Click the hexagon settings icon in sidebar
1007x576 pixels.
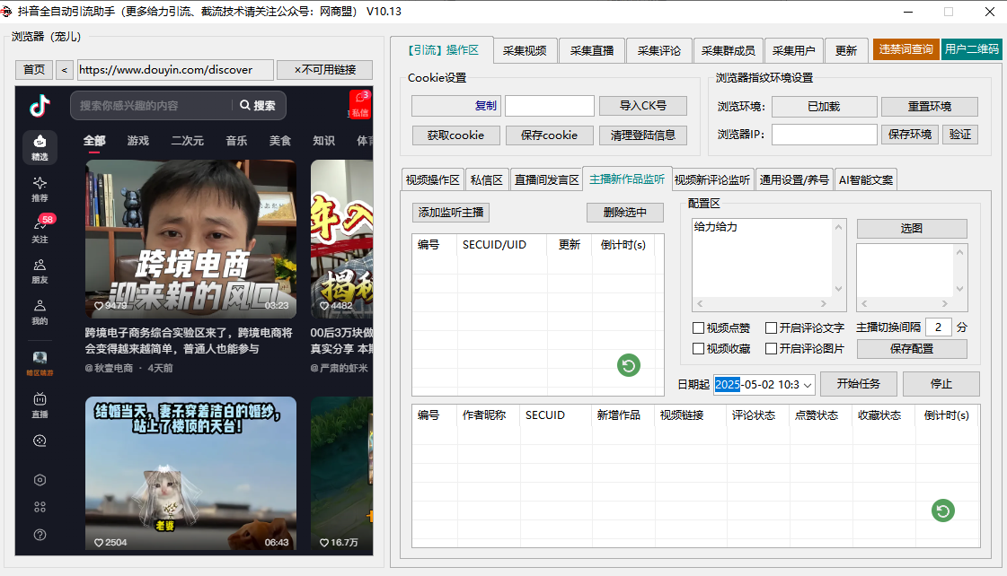pyautogui.click(x=40, y=480)
